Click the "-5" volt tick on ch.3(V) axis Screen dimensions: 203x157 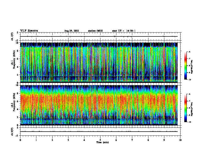(x=17, y=136)
